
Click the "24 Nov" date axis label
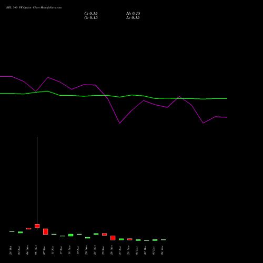tap(95, 250)
